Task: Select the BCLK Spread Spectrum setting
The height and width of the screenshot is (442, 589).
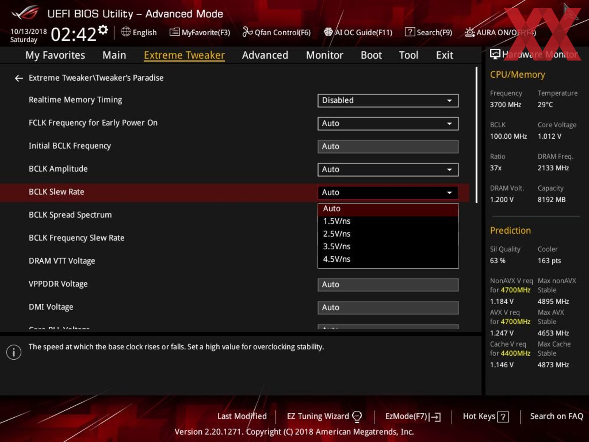Action: pyautogui.click(x=70, y=215)
